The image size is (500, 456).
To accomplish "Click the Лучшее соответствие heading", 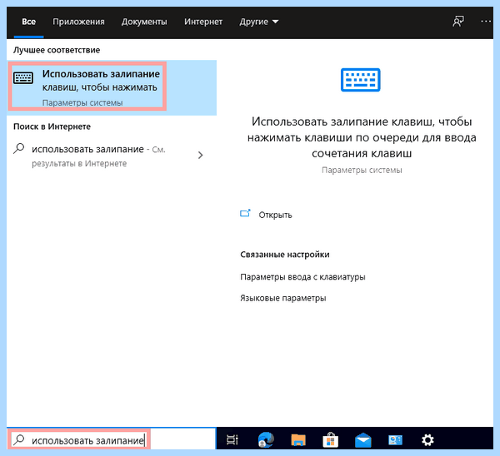I will (57, 50).
